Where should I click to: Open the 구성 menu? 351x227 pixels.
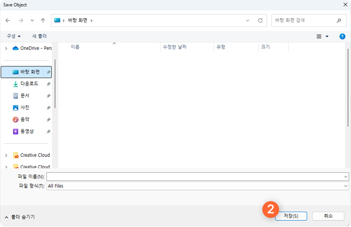[13, 36]
